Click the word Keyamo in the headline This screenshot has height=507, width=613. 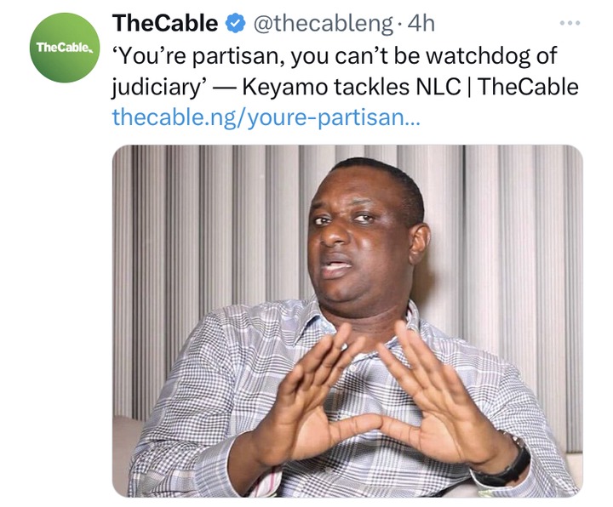[284, 87]
